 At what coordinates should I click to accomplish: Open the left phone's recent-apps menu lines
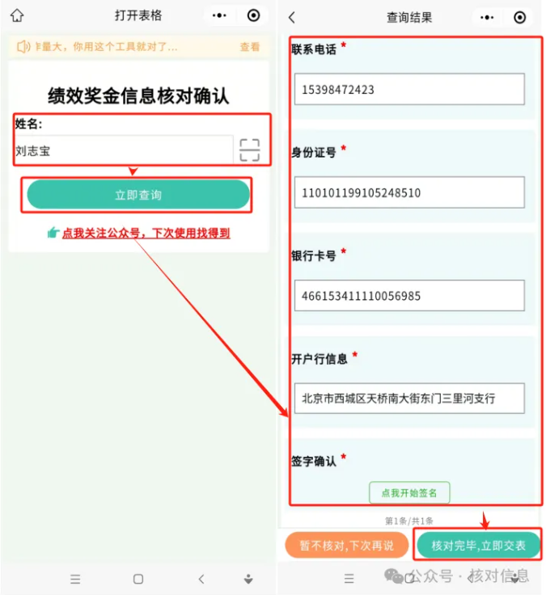click(x=75, y=579)
